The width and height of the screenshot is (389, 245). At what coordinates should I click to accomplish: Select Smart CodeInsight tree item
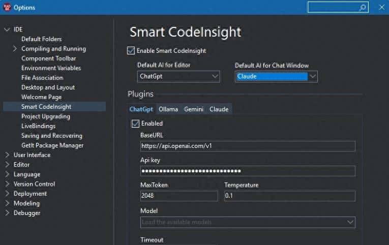point(54,107)
